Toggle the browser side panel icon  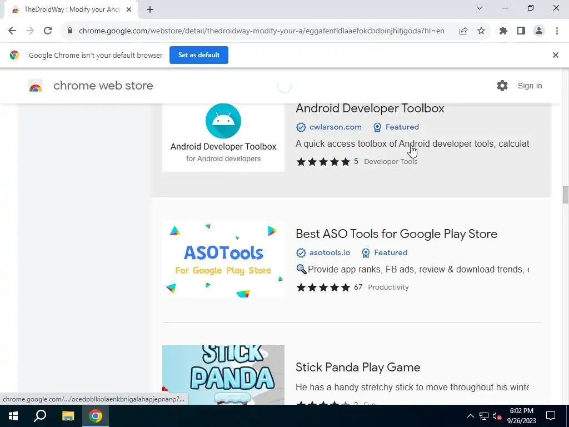point(521,31)
